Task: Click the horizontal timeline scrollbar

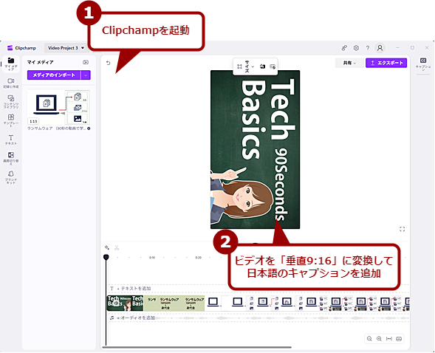Action: pyautogui.click(x=197, y=347)
